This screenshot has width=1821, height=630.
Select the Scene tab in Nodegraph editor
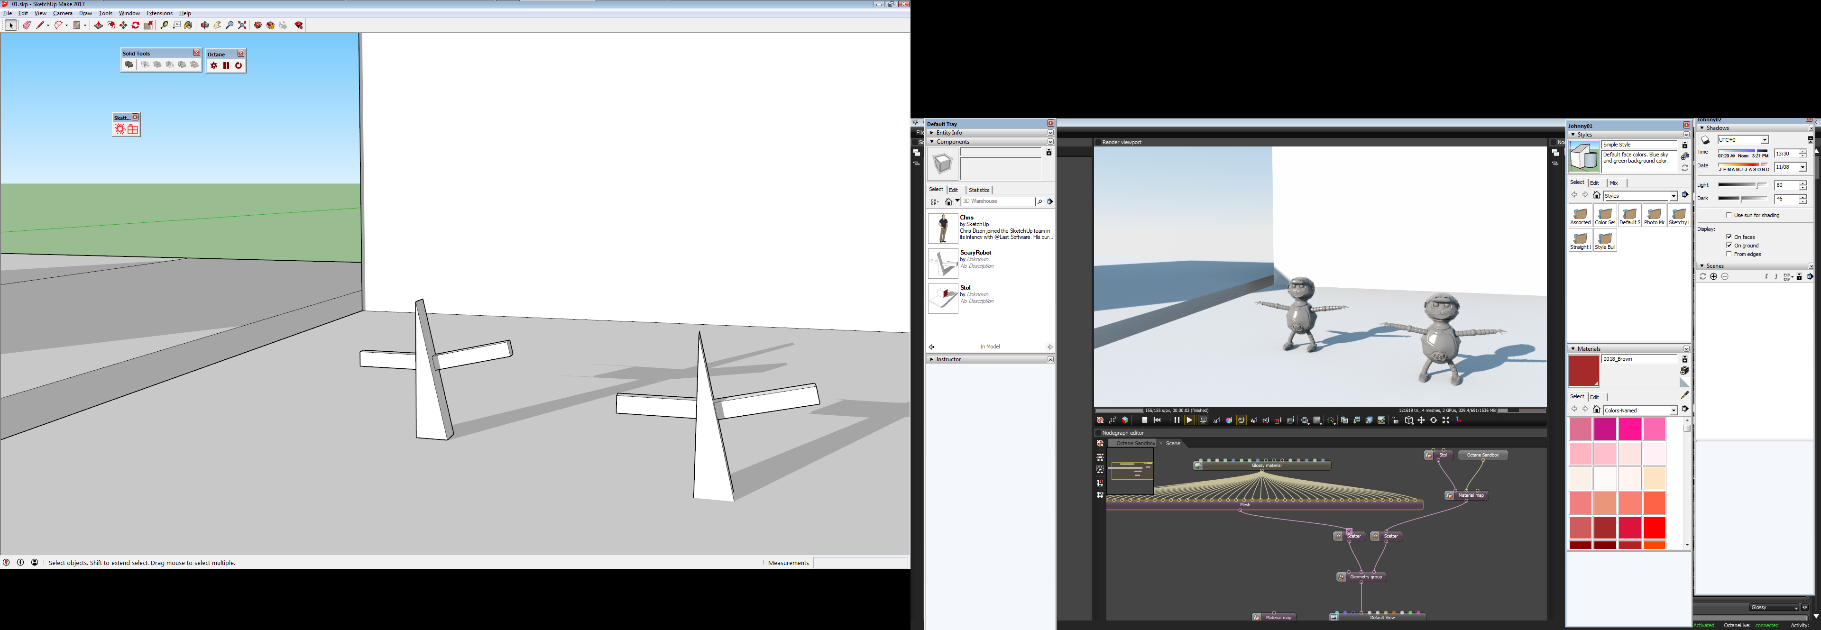(1173, 444)
